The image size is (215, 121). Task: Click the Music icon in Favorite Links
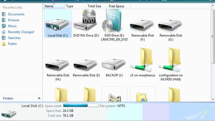coord(4,26)
